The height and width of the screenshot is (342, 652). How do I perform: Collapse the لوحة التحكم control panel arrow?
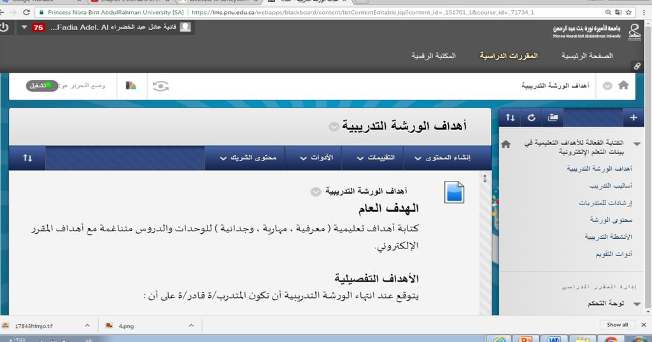[637, 304]
